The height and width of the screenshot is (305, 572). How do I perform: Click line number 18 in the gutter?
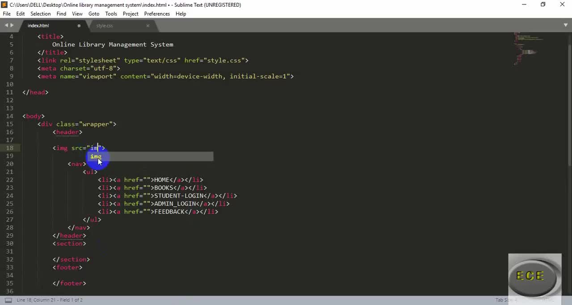tap(10, 148)
